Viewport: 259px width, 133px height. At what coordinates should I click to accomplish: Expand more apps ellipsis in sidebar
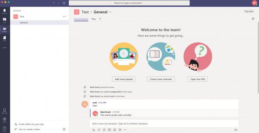(4, 48)
